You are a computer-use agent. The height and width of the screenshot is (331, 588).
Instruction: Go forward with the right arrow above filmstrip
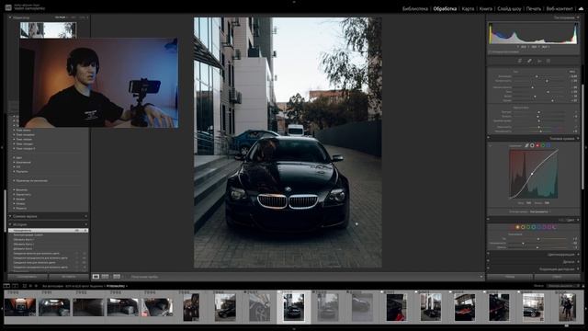36,286
